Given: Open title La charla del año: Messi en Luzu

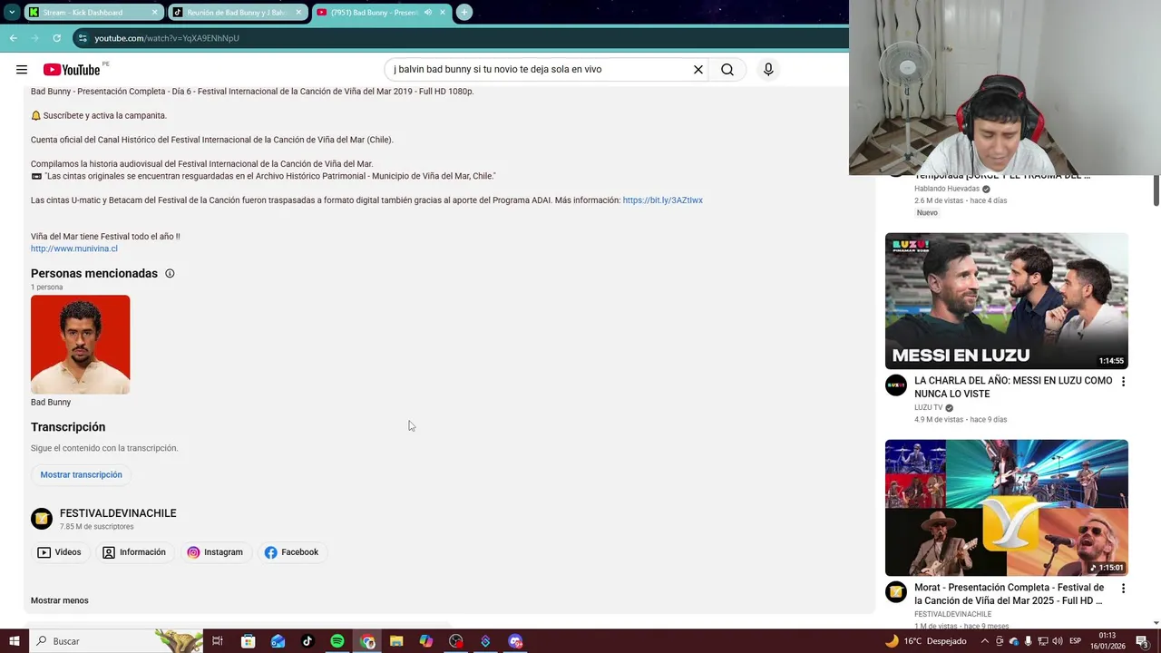Looking at the screenshot, I should click(x=1013, y=387).
